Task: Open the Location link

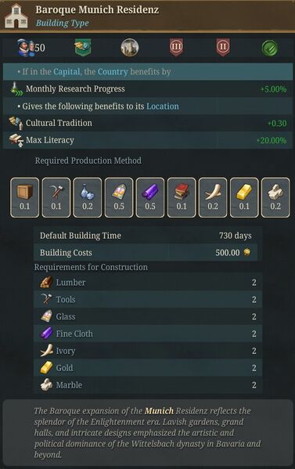Action: (x=163, y=106)
